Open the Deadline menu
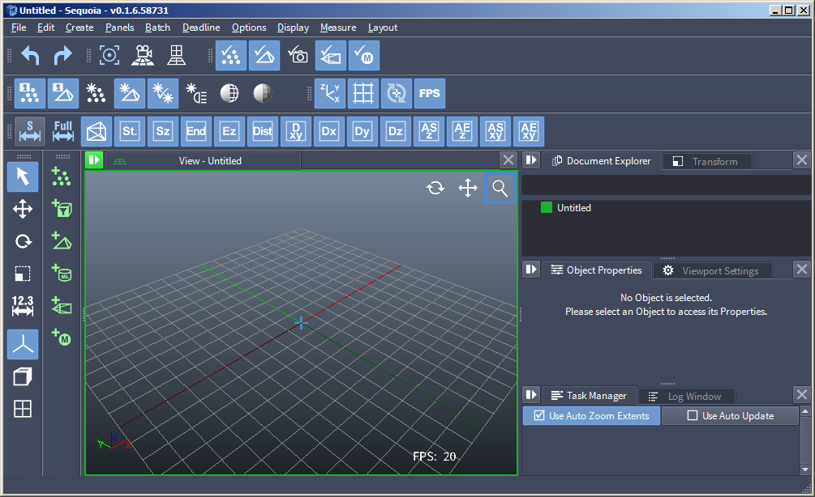Screen dimensions: 815x497 tap(201, 28)
